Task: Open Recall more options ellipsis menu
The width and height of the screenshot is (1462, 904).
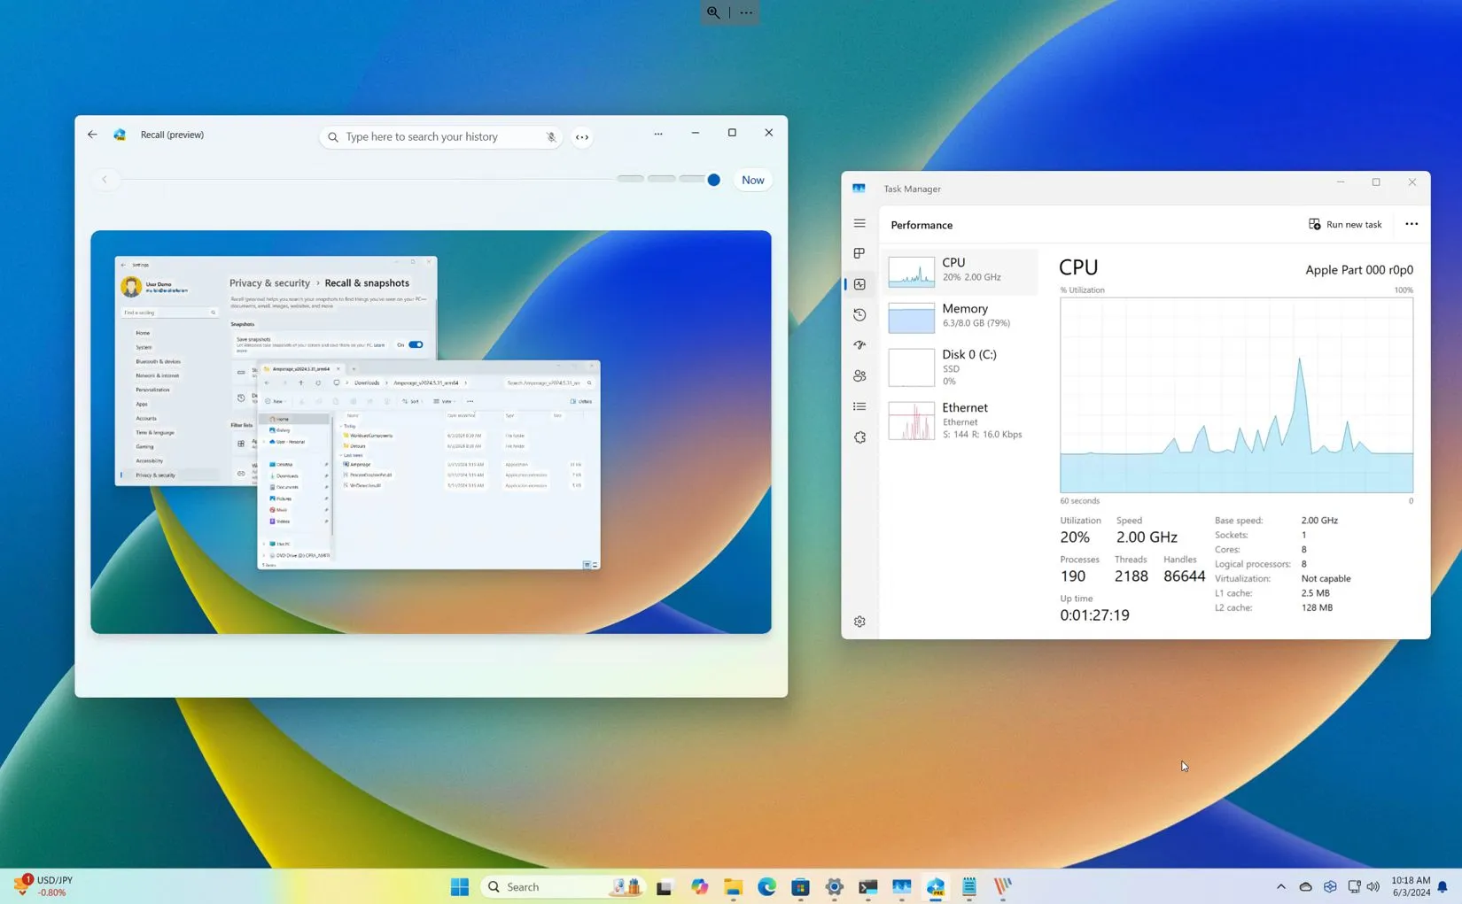Action: (658, 134)
